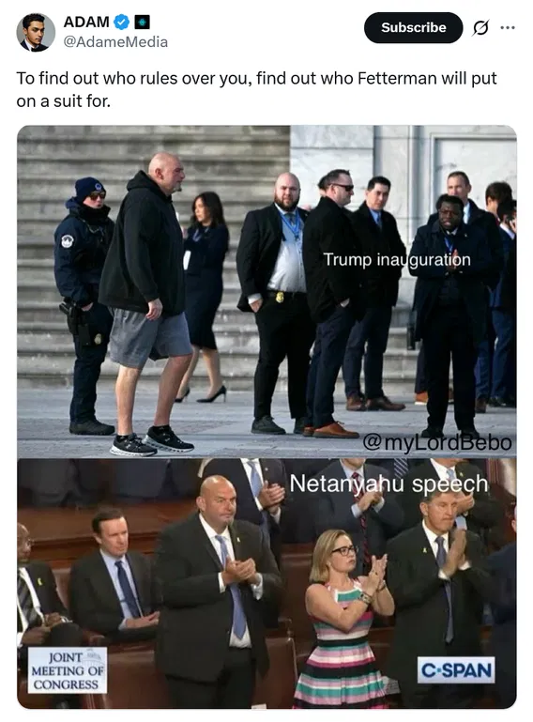Screen dimensions: 533x722
Task: Click the Subscribe button
Action: tap(413, 27)
